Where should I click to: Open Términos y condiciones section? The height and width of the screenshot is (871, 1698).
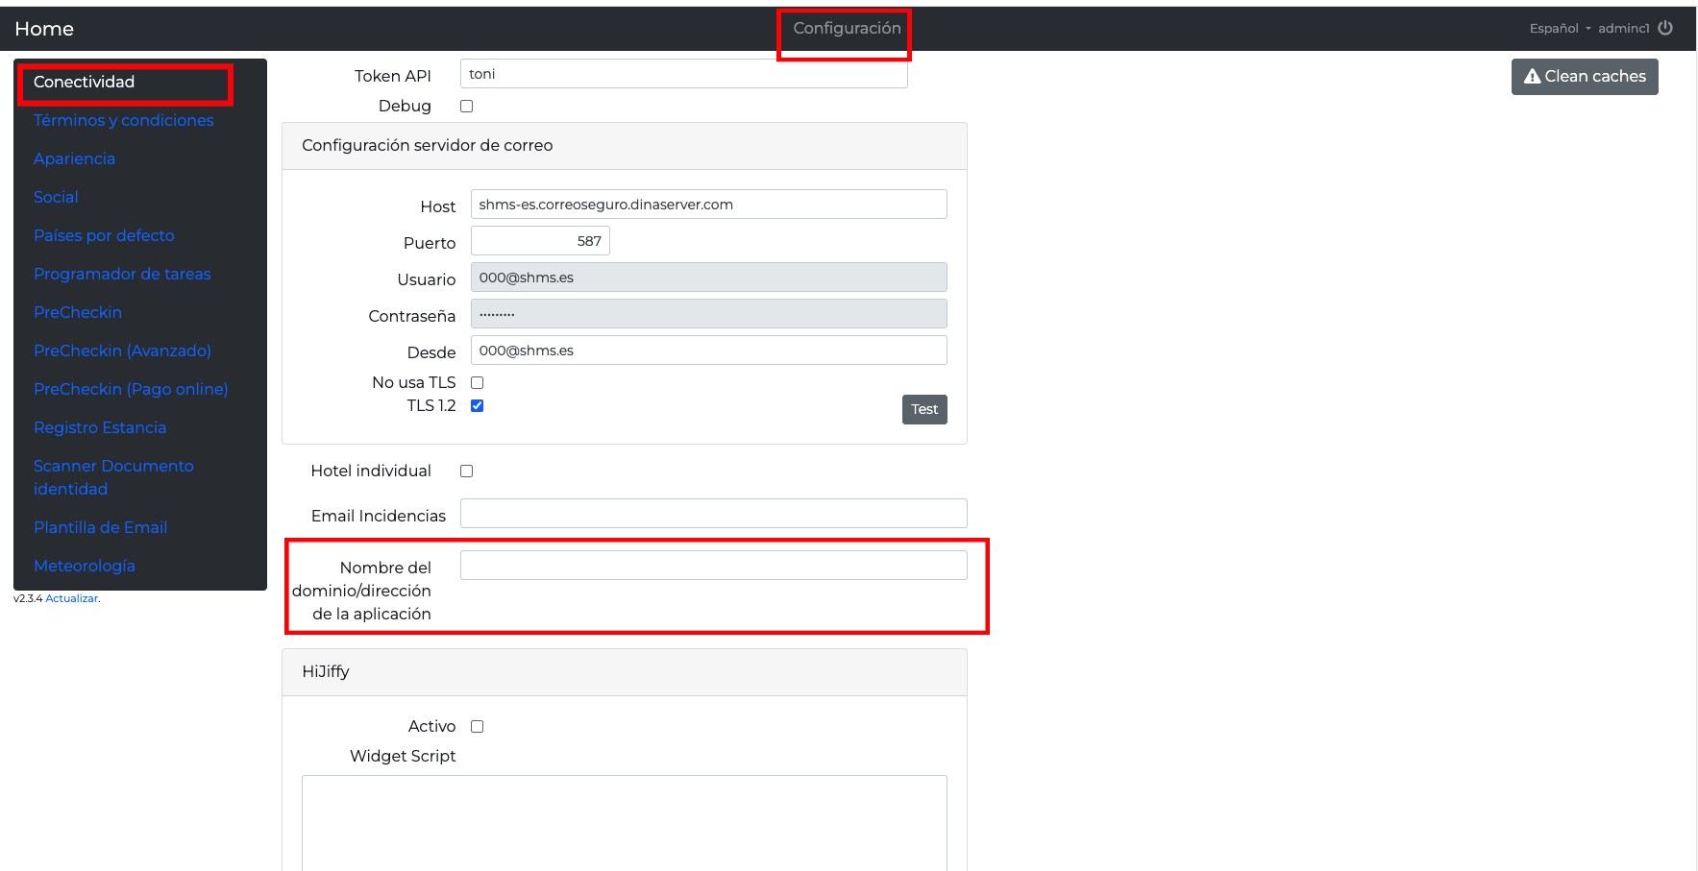tap(124, 121)
